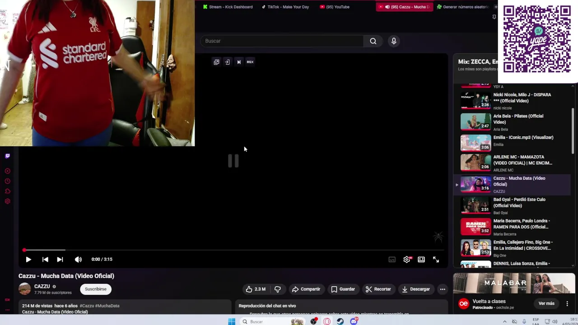This screenshot has width=578, height=325.
Task: Switch the player to theater mode
Action: (x=421, y=260)
